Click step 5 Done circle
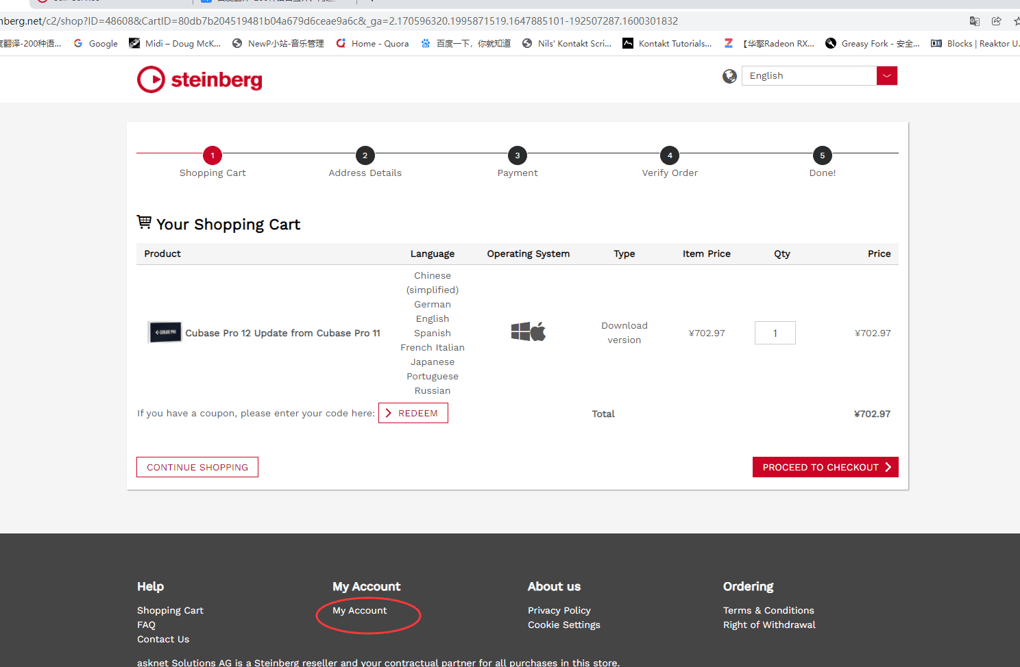Screen dimensions: 1020x667 click(823, 155)
